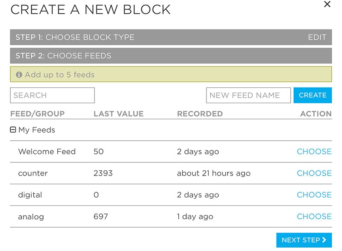Image resolution: width=342 pixels, height=251 pixels.
Task: Click the info icon beside Add up to 5 feeds
Action: [19, 75]
